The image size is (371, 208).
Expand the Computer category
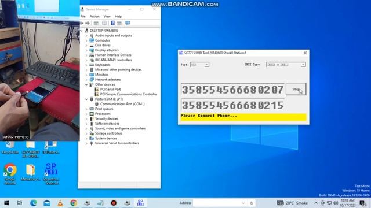click(x=86, y=40)
